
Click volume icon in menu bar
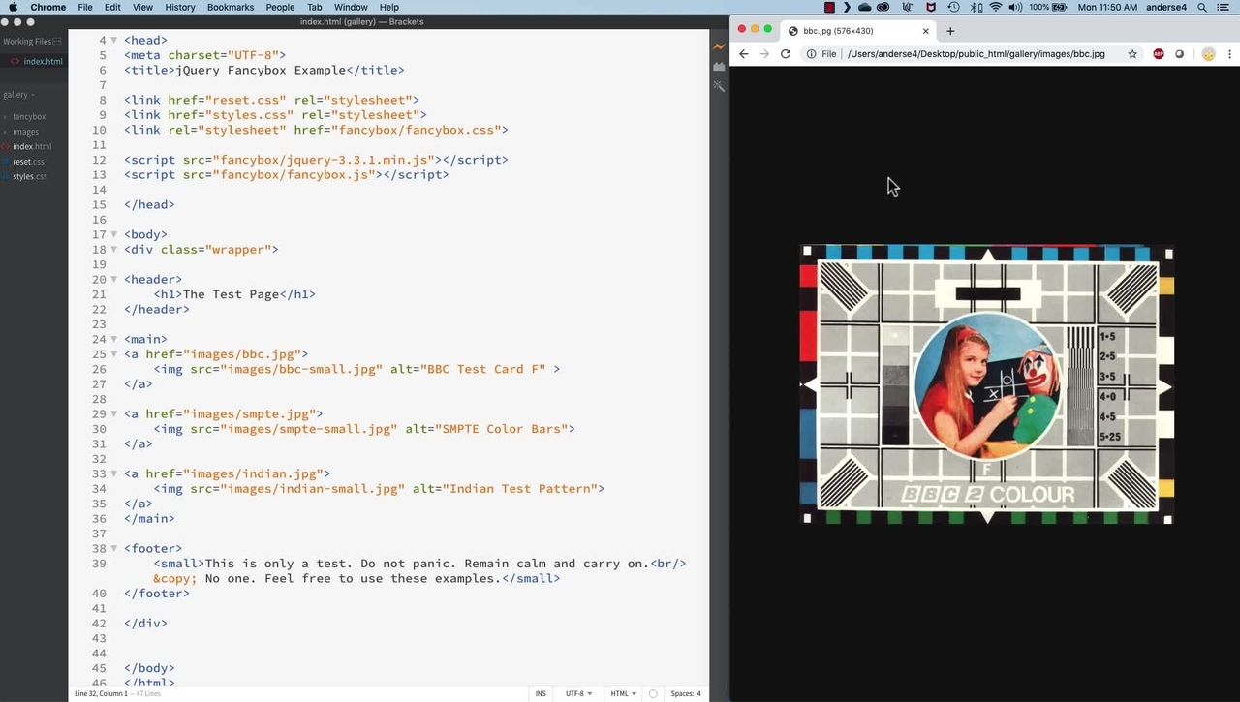click(x=1014, y=7)
